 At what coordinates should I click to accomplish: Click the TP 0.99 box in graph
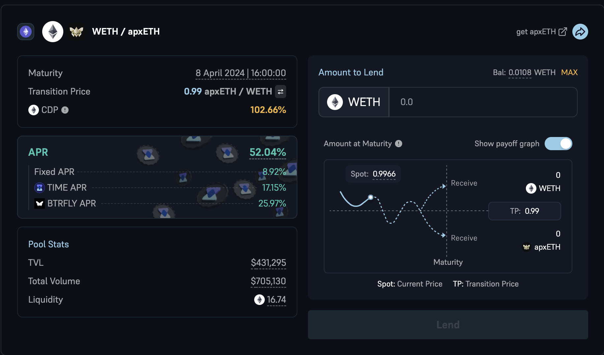(x=525, y=211)
